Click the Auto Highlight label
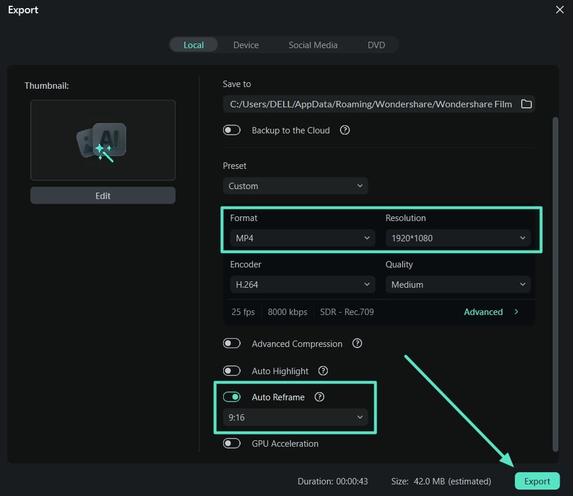The image size is (573, 496). click(x=280, y=371)
